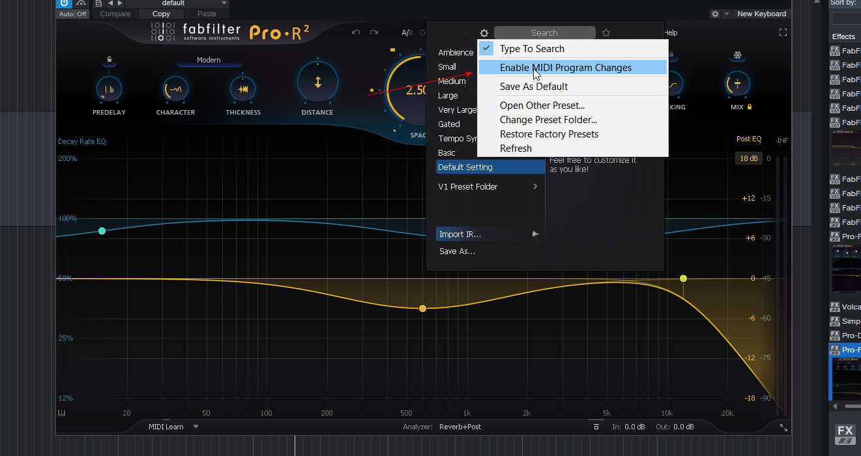The width and height of the screenshot is (861, 456).
Task: Open the host gear settings icon
Action: 715,14
